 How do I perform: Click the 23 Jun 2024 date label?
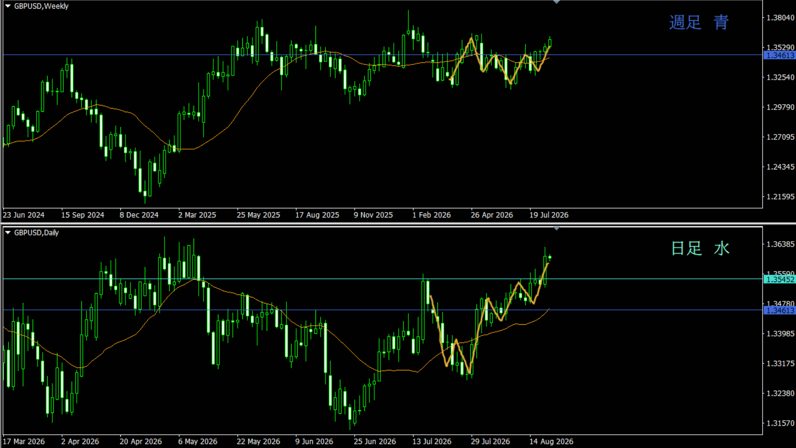pyautogui.click(x=23, y=215)
